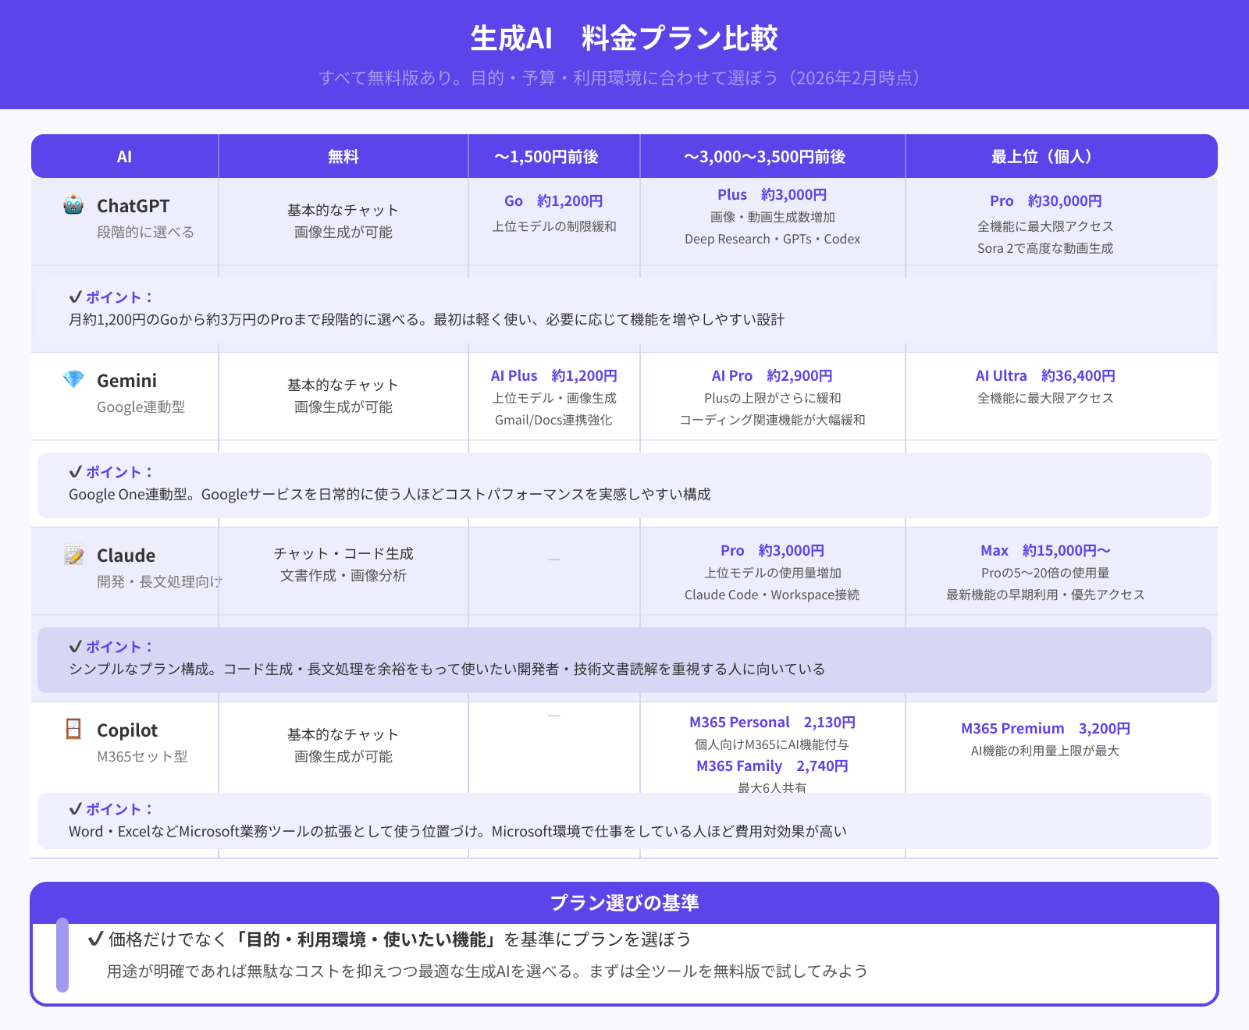Click the text Google連動型
The width and height of the screenshot is (1249, 1030).
click(x=141, y=407)
